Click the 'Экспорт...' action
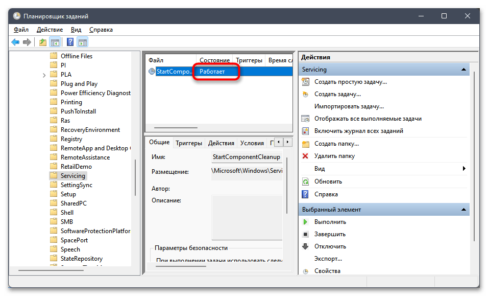This screenshot has width=488, height=296. (x=328, y=259)
